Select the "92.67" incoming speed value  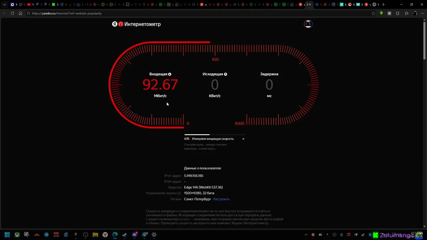pos(160,85)
